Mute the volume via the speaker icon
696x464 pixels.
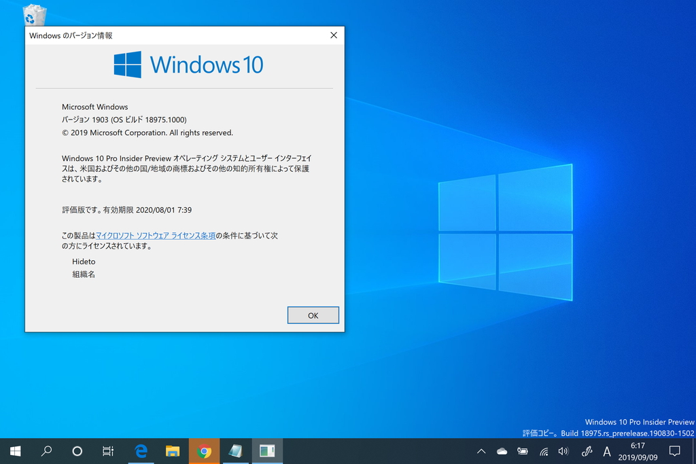563,450
